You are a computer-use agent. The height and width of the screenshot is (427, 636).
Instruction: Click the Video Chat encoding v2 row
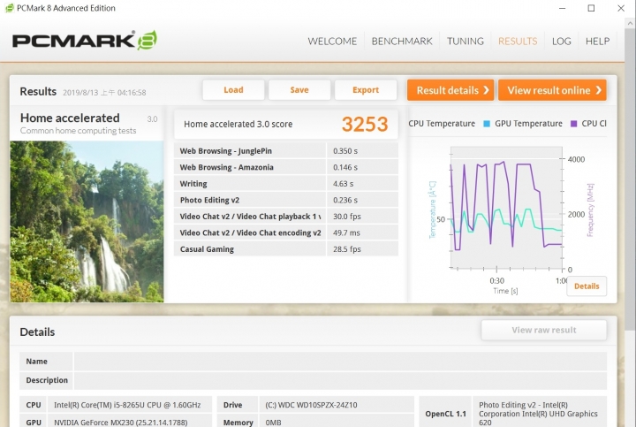[286, 233]
